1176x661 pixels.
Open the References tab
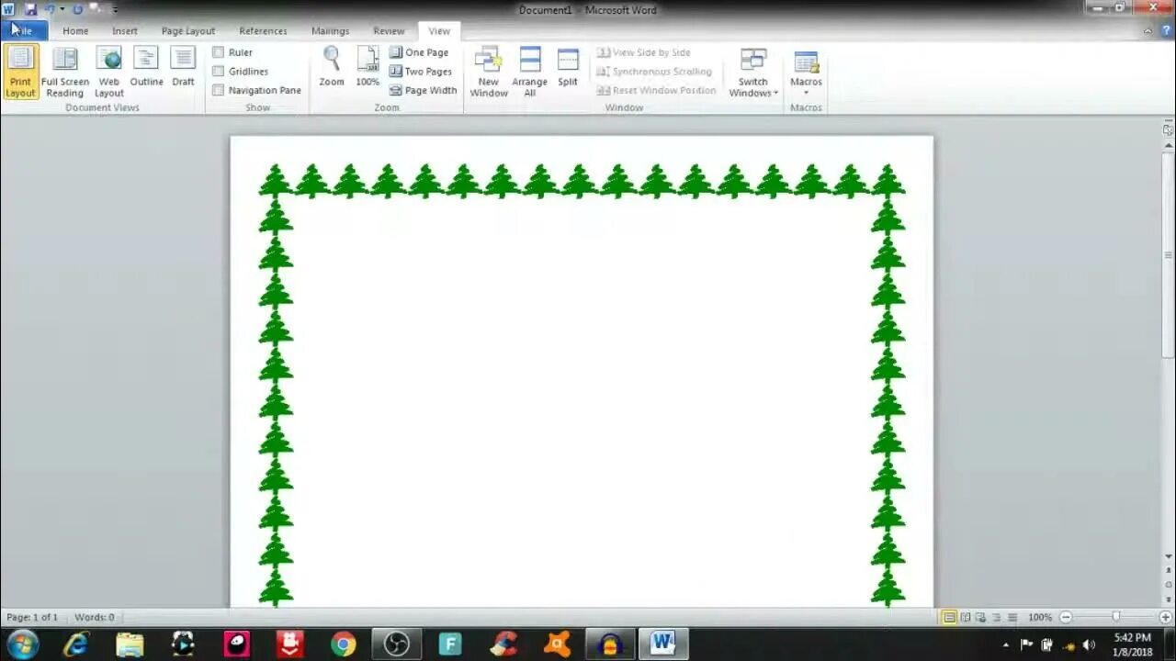263,31
